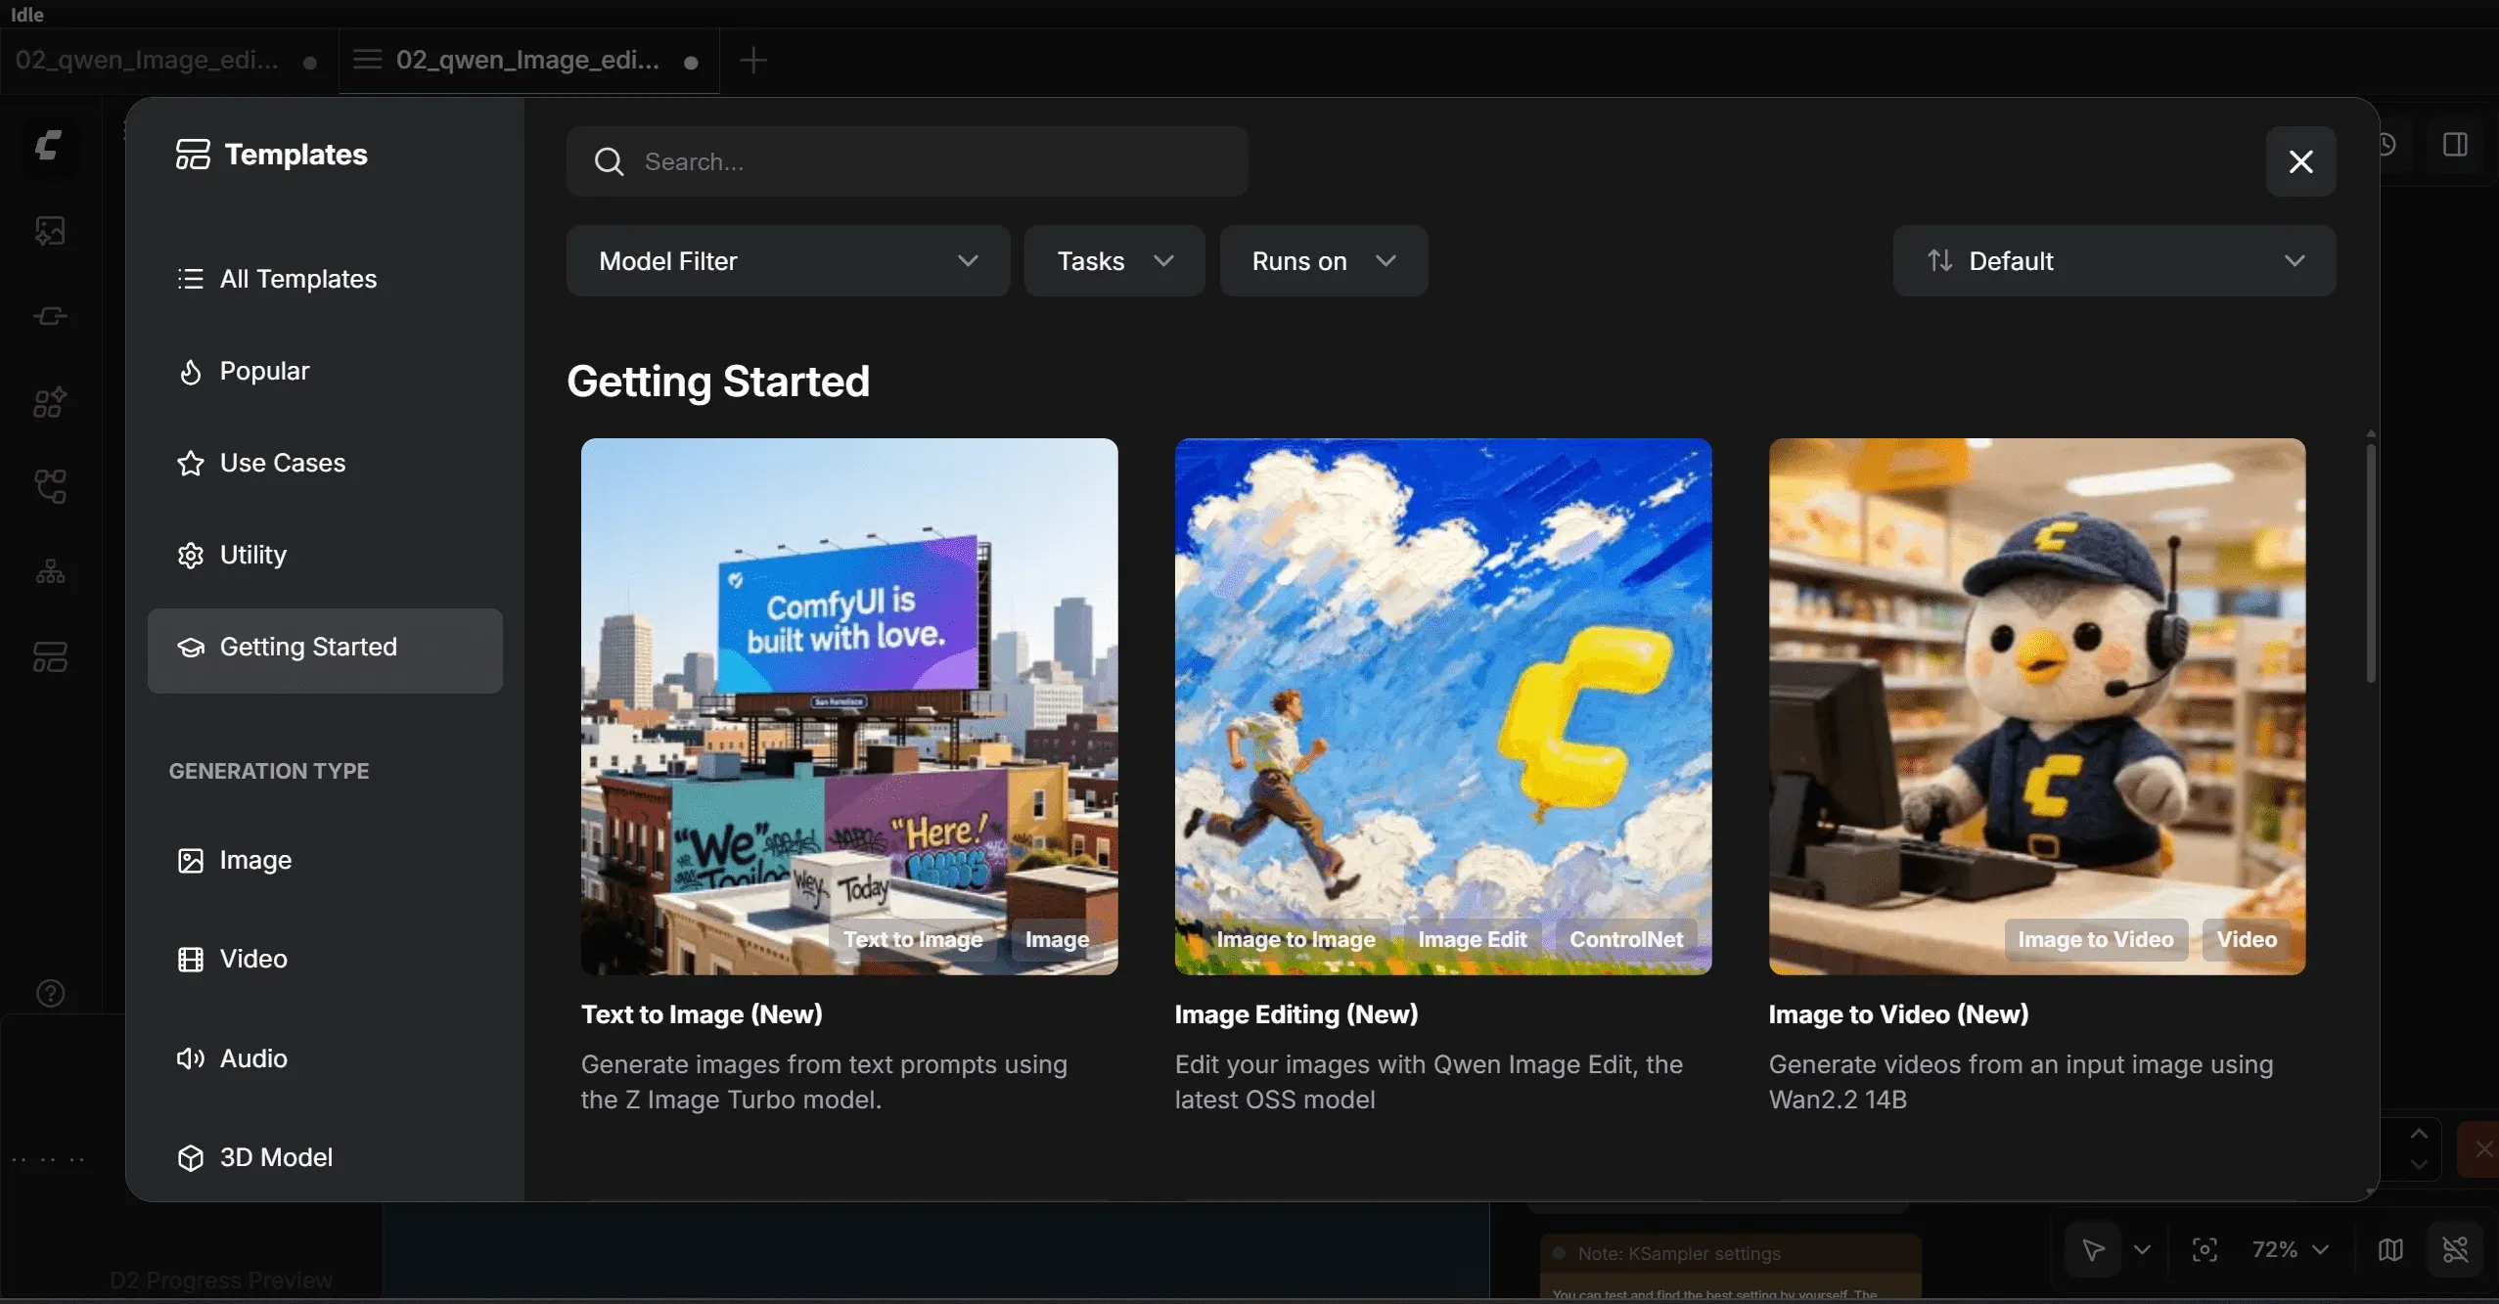Toggle link visibility icon at bottom right

(2455, 1249)
